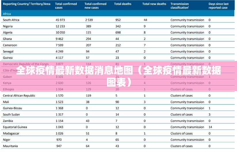Screen dimensions: 237x152
Task: Select the Transmission classification column header
Action: [180, 6]
